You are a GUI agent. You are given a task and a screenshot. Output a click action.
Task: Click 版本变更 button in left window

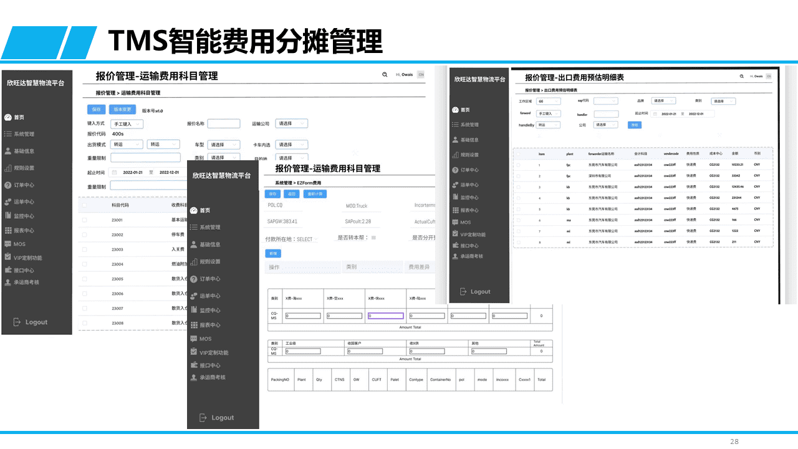[x=123, y=109]
